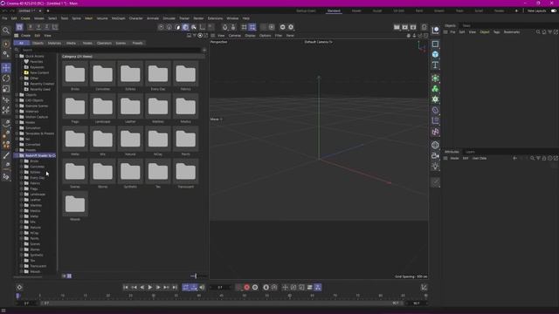Toggle the Autokeying button

point(255,287)
